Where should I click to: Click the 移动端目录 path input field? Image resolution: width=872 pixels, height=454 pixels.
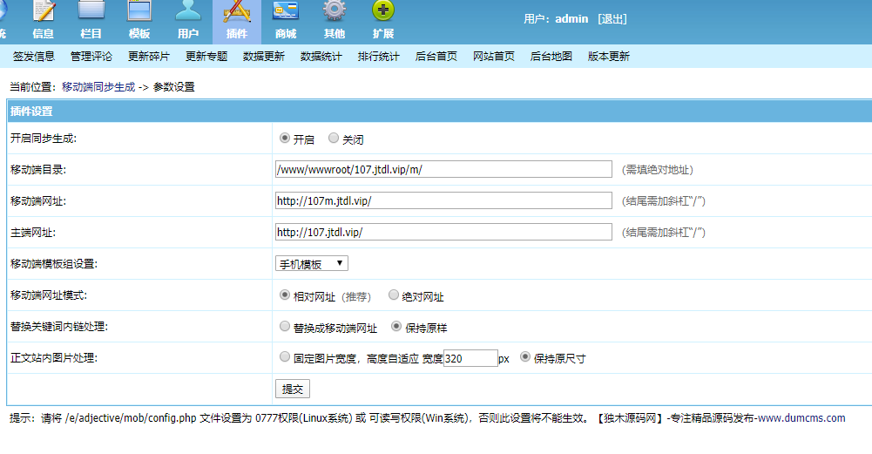443,169
